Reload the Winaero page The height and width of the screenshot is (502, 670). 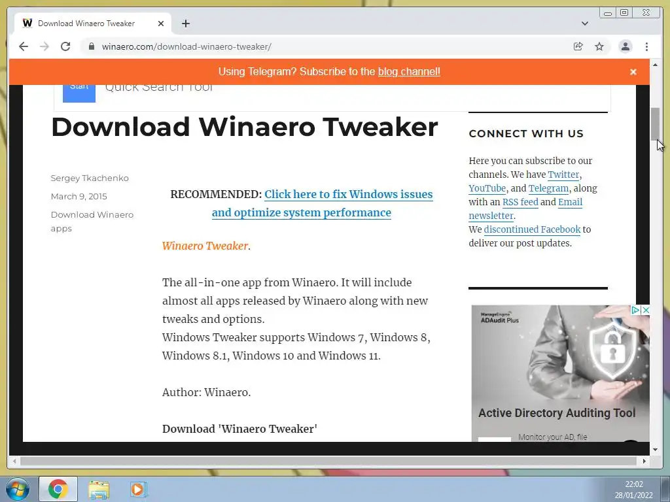pos(65,46)
